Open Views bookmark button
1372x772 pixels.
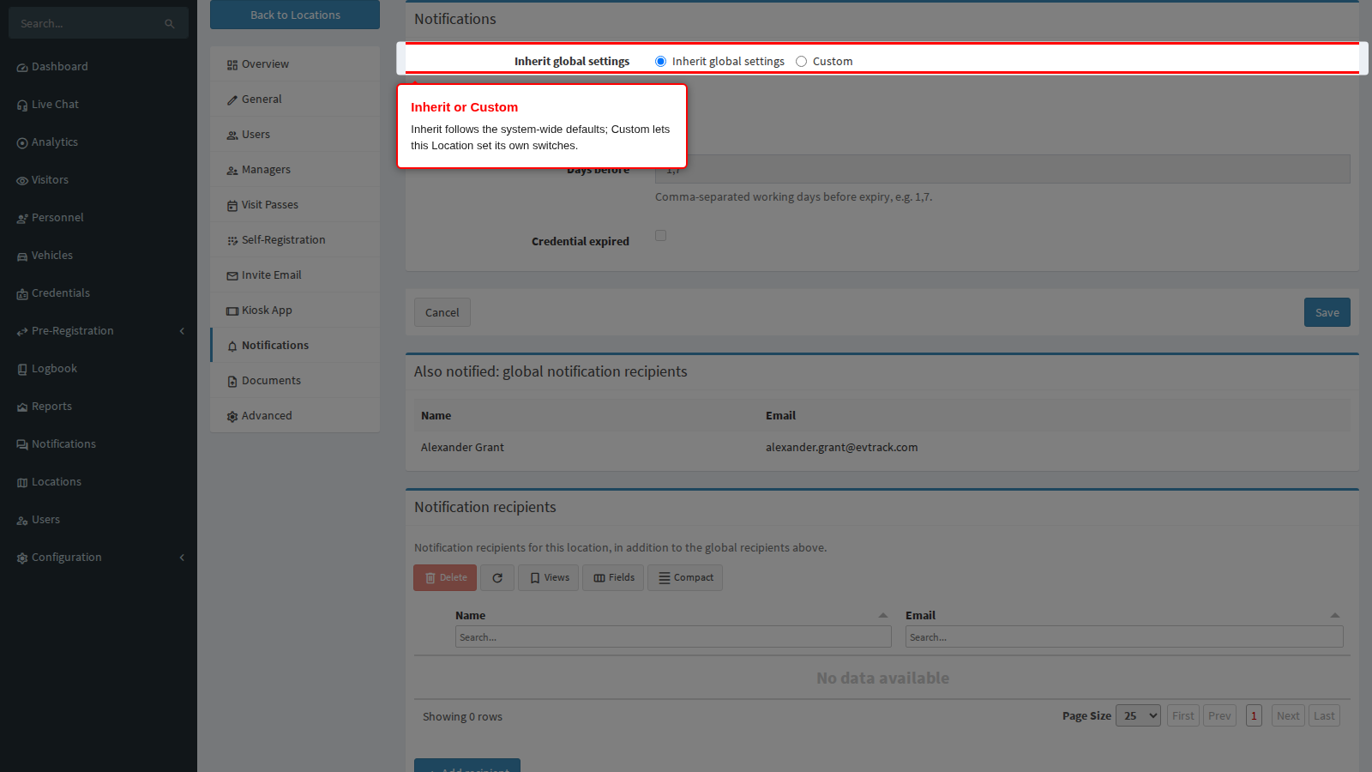549,578
